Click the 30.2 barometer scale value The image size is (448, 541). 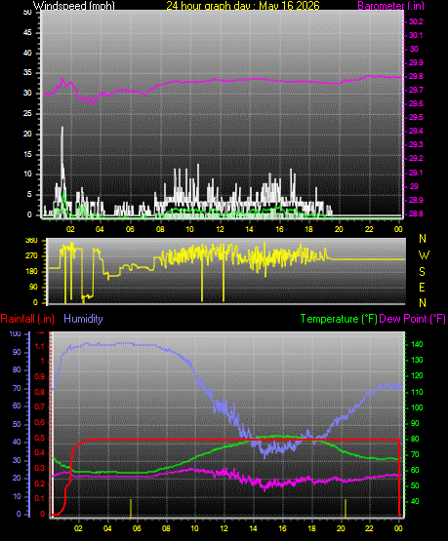pyautogui.click(x=416, y=21)
